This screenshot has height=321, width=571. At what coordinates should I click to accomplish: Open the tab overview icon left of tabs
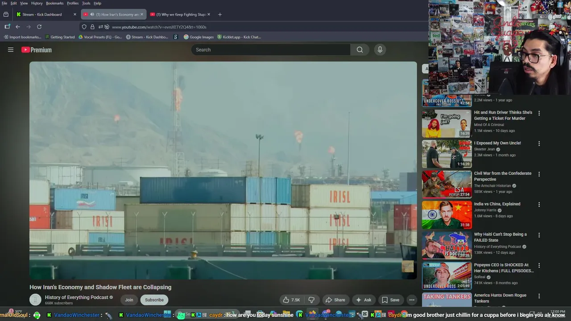coord(6,14)
